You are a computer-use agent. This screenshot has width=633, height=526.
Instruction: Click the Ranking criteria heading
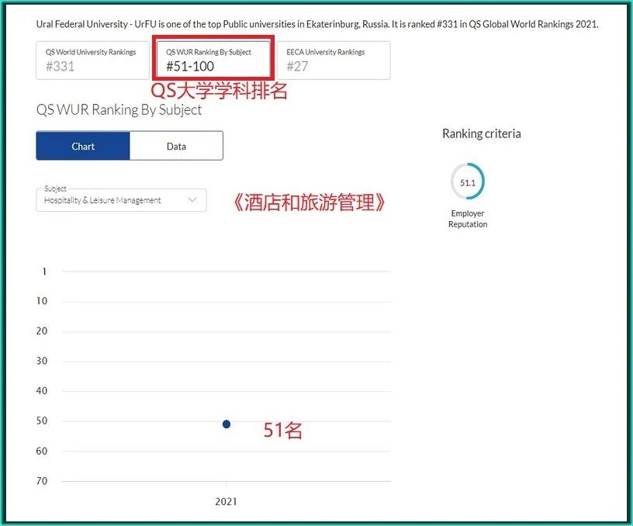click(481, 133)
